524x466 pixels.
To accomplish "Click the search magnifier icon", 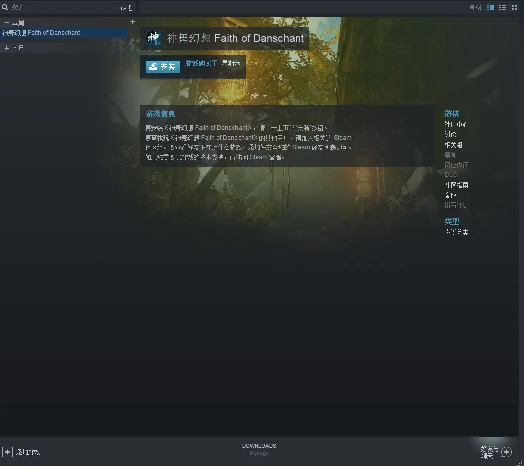I will pos(5,7).
